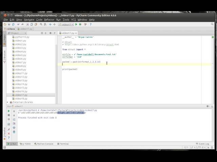Viewport: 217px width, 162px height.
Task: Hide the Run tool window at right
Action: point(212,106)
